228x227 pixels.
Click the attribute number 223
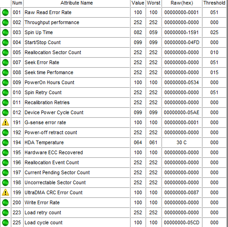coord(17,212)
